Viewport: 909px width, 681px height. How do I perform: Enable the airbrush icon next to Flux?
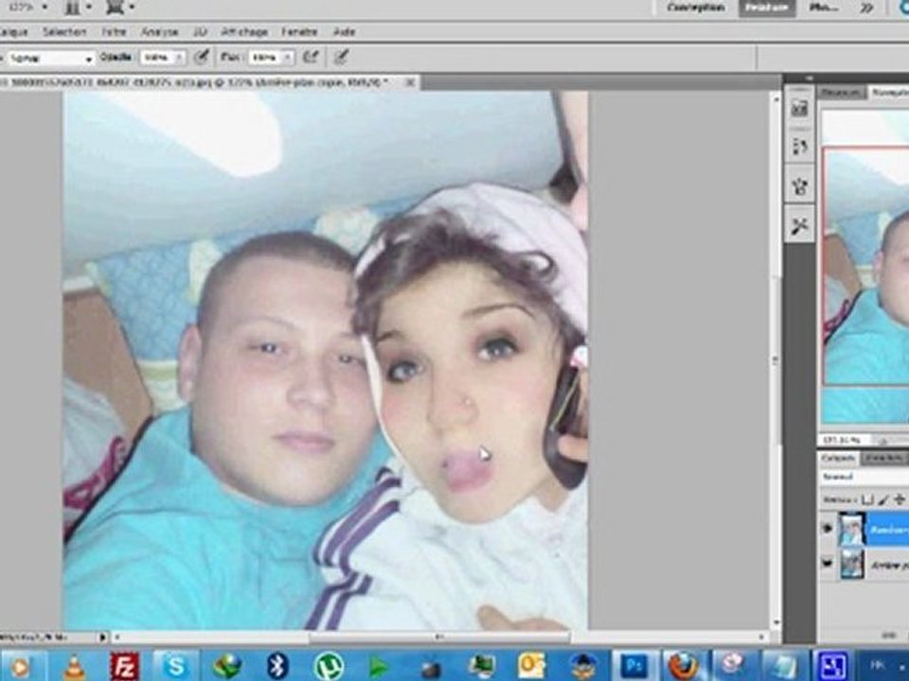point(312,58)
